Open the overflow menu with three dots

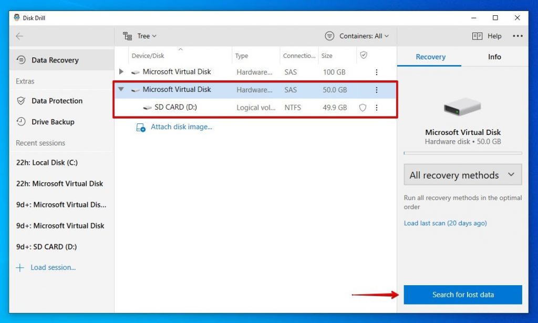pyautogui.click(x=518, y=36)
